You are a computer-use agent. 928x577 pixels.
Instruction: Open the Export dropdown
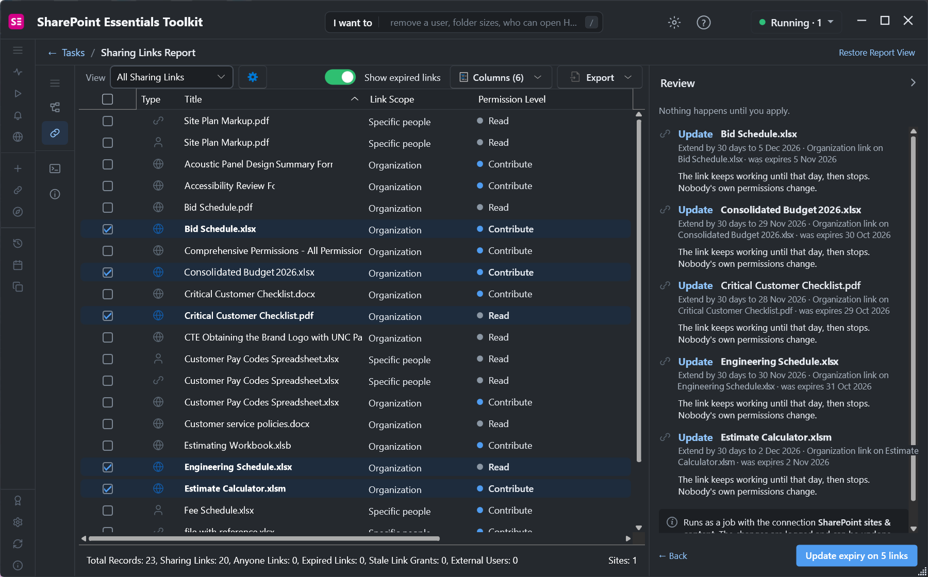600,77
